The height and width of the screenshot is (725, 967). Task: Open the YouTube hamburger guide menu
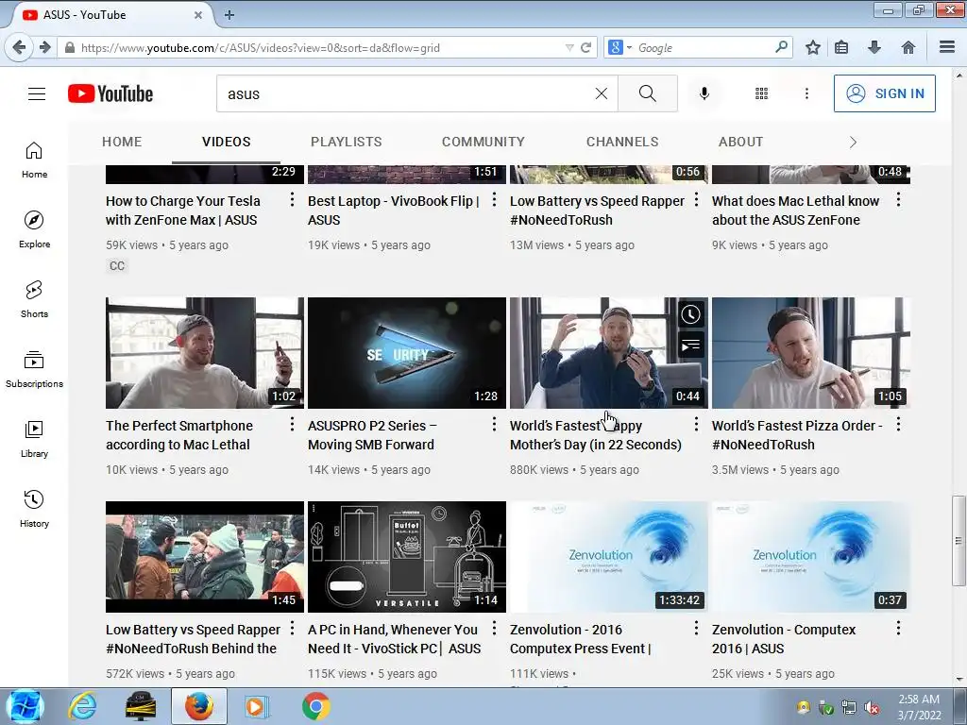click(37, 93)
